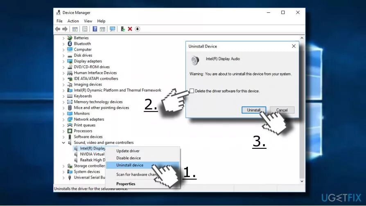
Task: Click the scrollbar up arrow
Action: 302,38
